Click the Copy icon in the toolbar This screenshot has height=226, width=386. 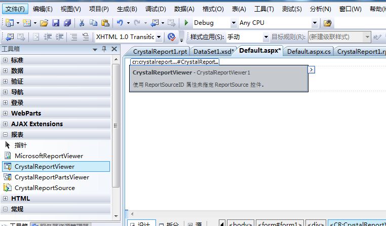click(x=93, y=23)
